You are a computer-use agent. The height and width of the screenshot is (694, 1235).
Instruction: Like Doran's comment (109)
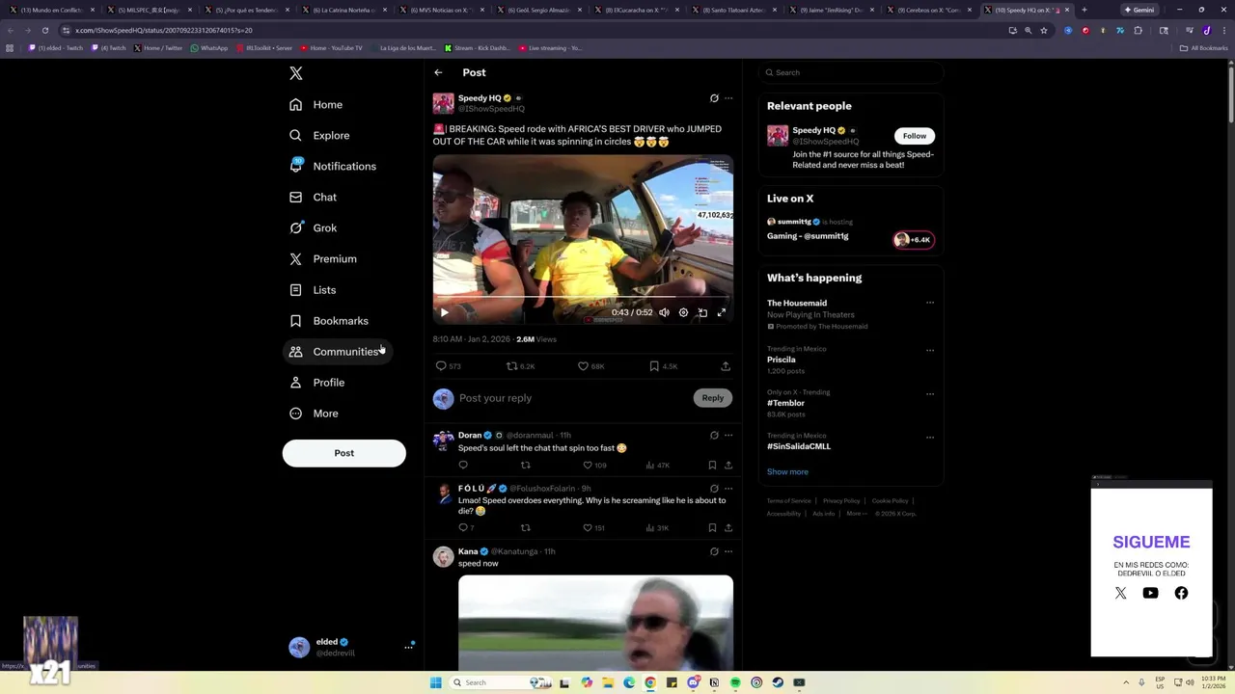594,465
